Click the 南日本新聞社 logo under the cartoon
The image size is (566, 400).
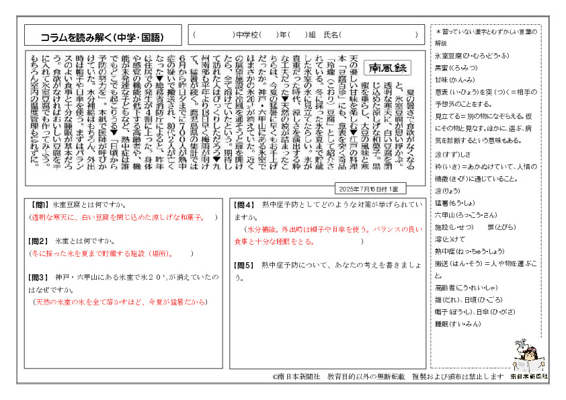529,376
